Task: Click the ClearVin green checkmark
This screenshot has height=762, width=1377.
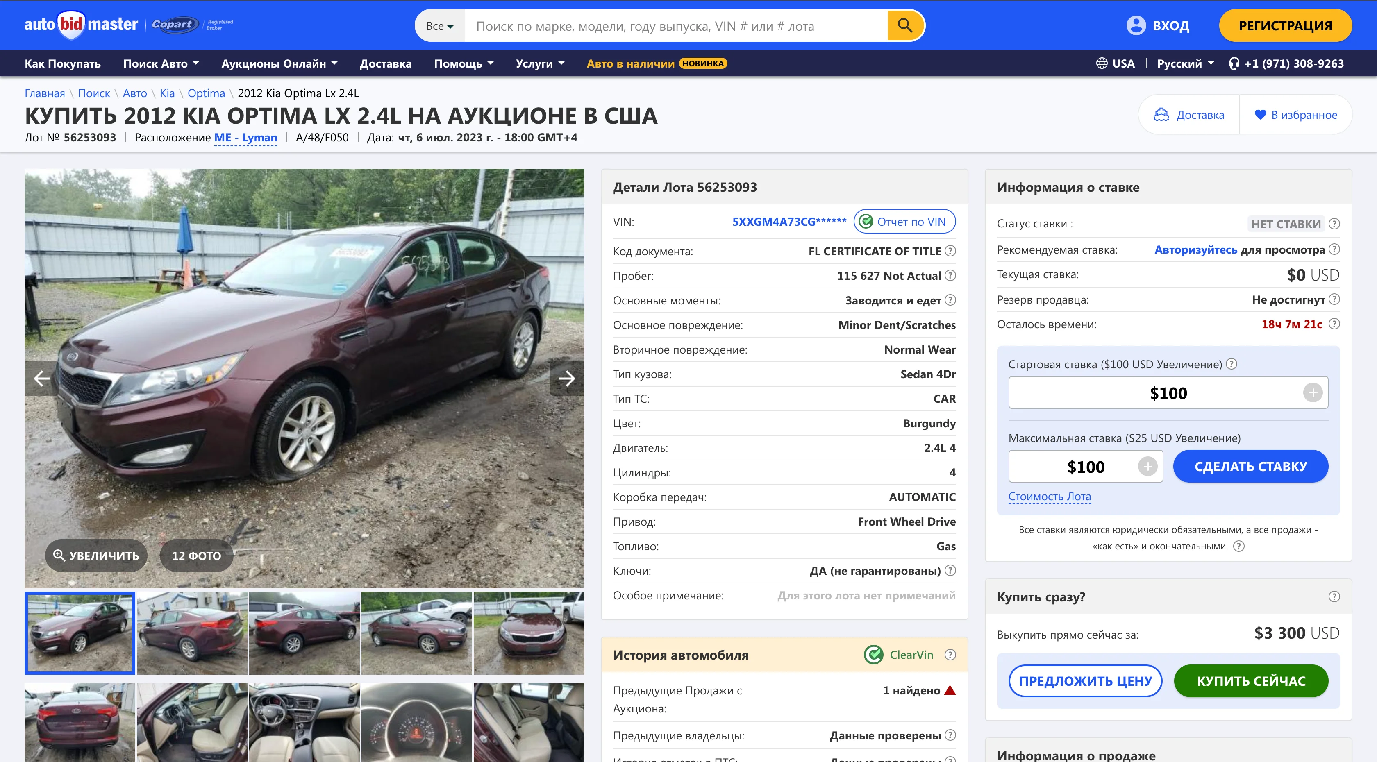Action: (875, 654)
